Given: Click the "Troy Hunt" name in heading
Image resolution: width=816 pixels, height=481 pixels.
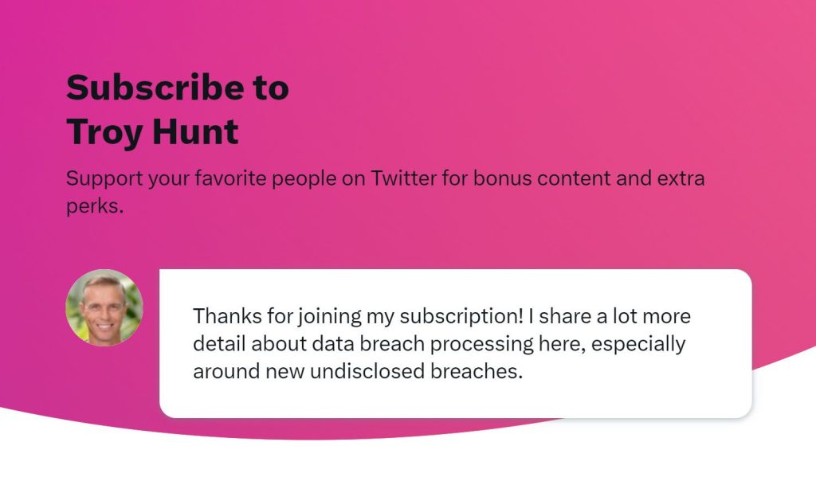Looking at the screenshot, I should pyautogui.click(x=152, y=131).
